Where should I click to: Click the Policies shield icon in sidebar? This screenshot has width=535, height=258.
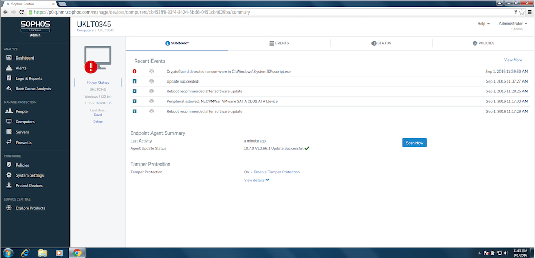coord(9,165)
